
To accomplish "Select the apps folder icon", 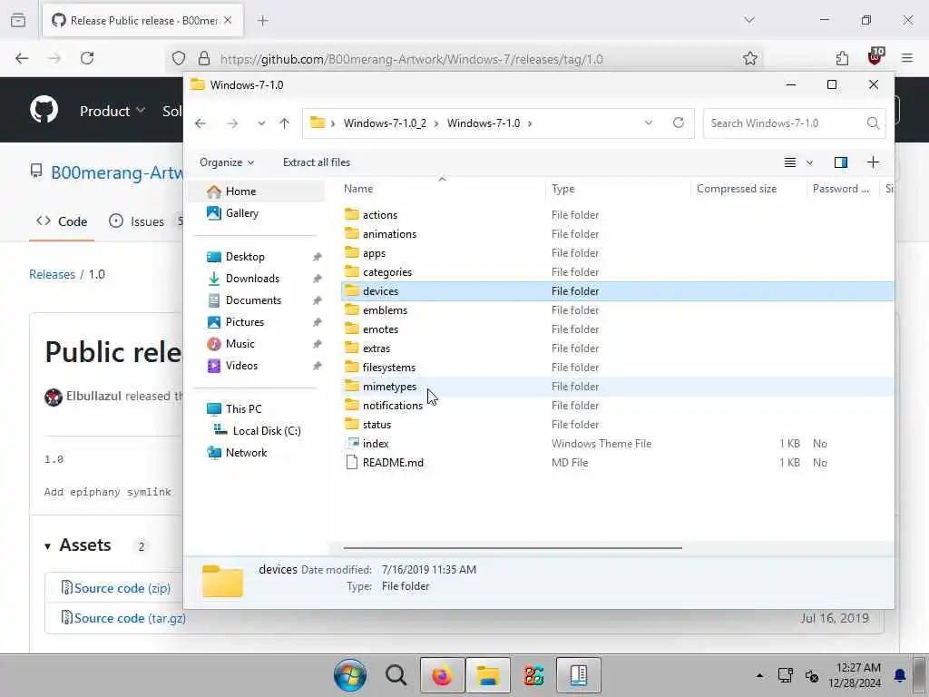I will (x=352, y=252).
